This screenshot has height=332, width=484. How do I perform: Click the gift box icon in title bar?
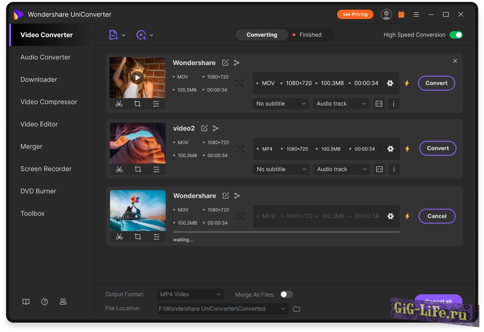[401, 14]
